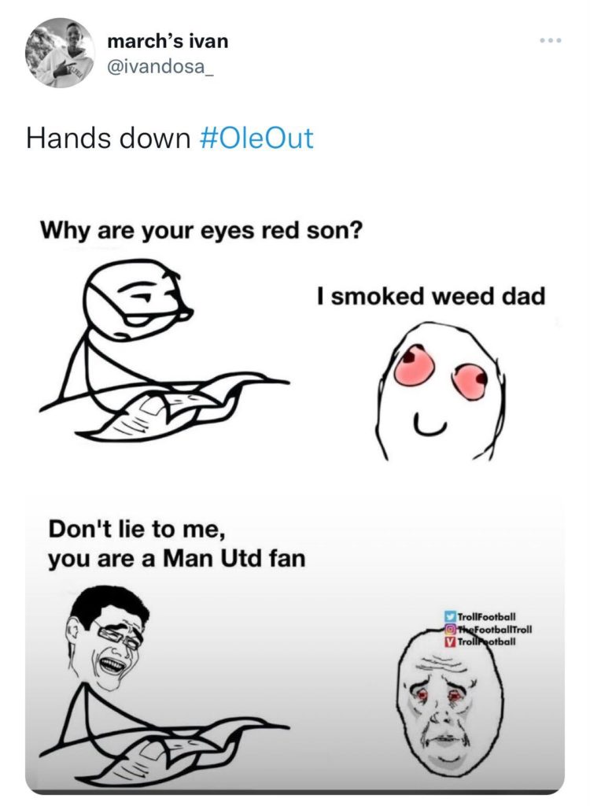590x806 pixels.
Task: Click the Twitter icon beside TrollFootball
Action: click(x=450, y=616)
